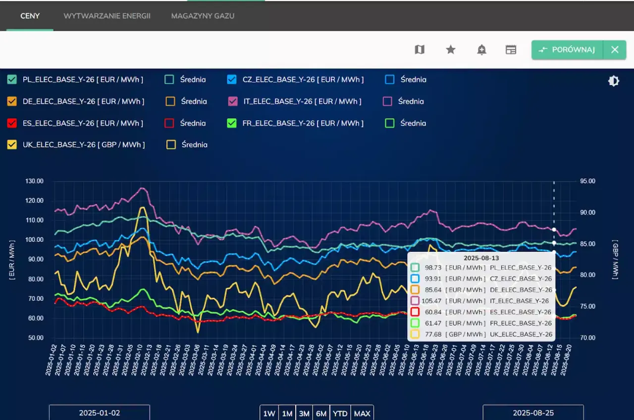634x420 pixels.
Task: Select the MAX time range button
Action: [362, 413]
